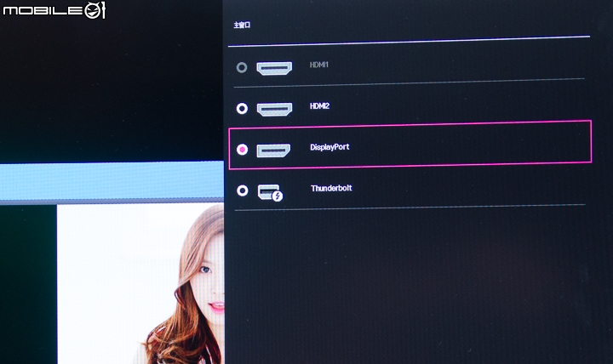The image size is (613, 364).
Task: Choose the DisplayPort input label
Action: coord(329,147)
